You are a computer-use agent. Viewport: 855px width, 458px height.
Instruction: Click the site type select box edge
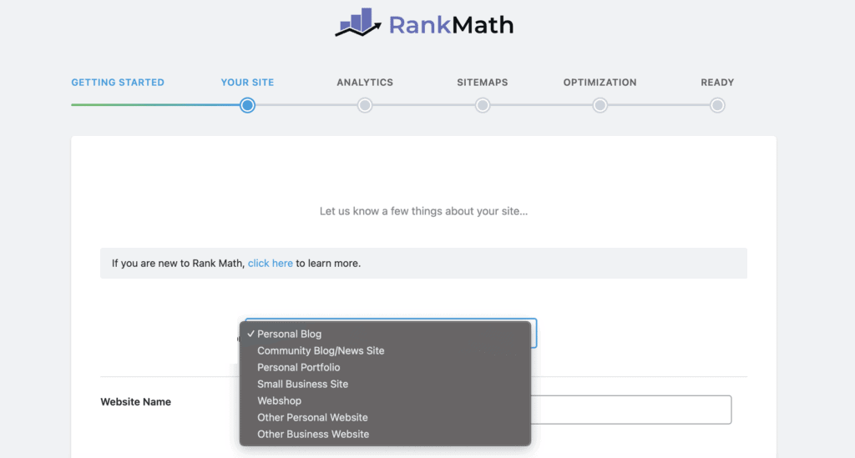click(x=534, y=333)
